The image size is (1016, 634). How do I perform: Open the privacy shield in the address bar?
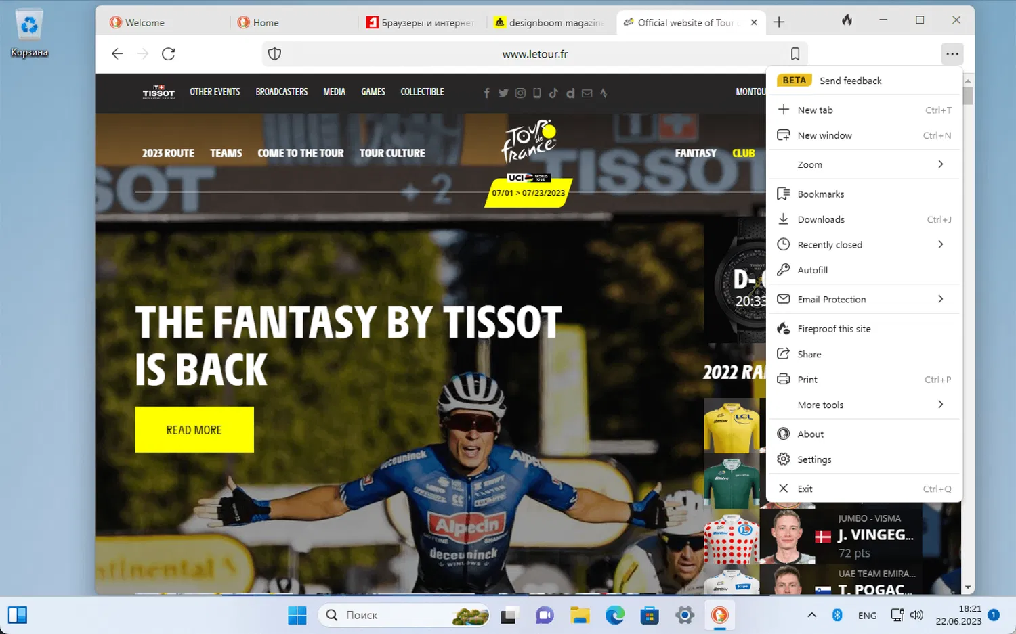coord(274,54)
